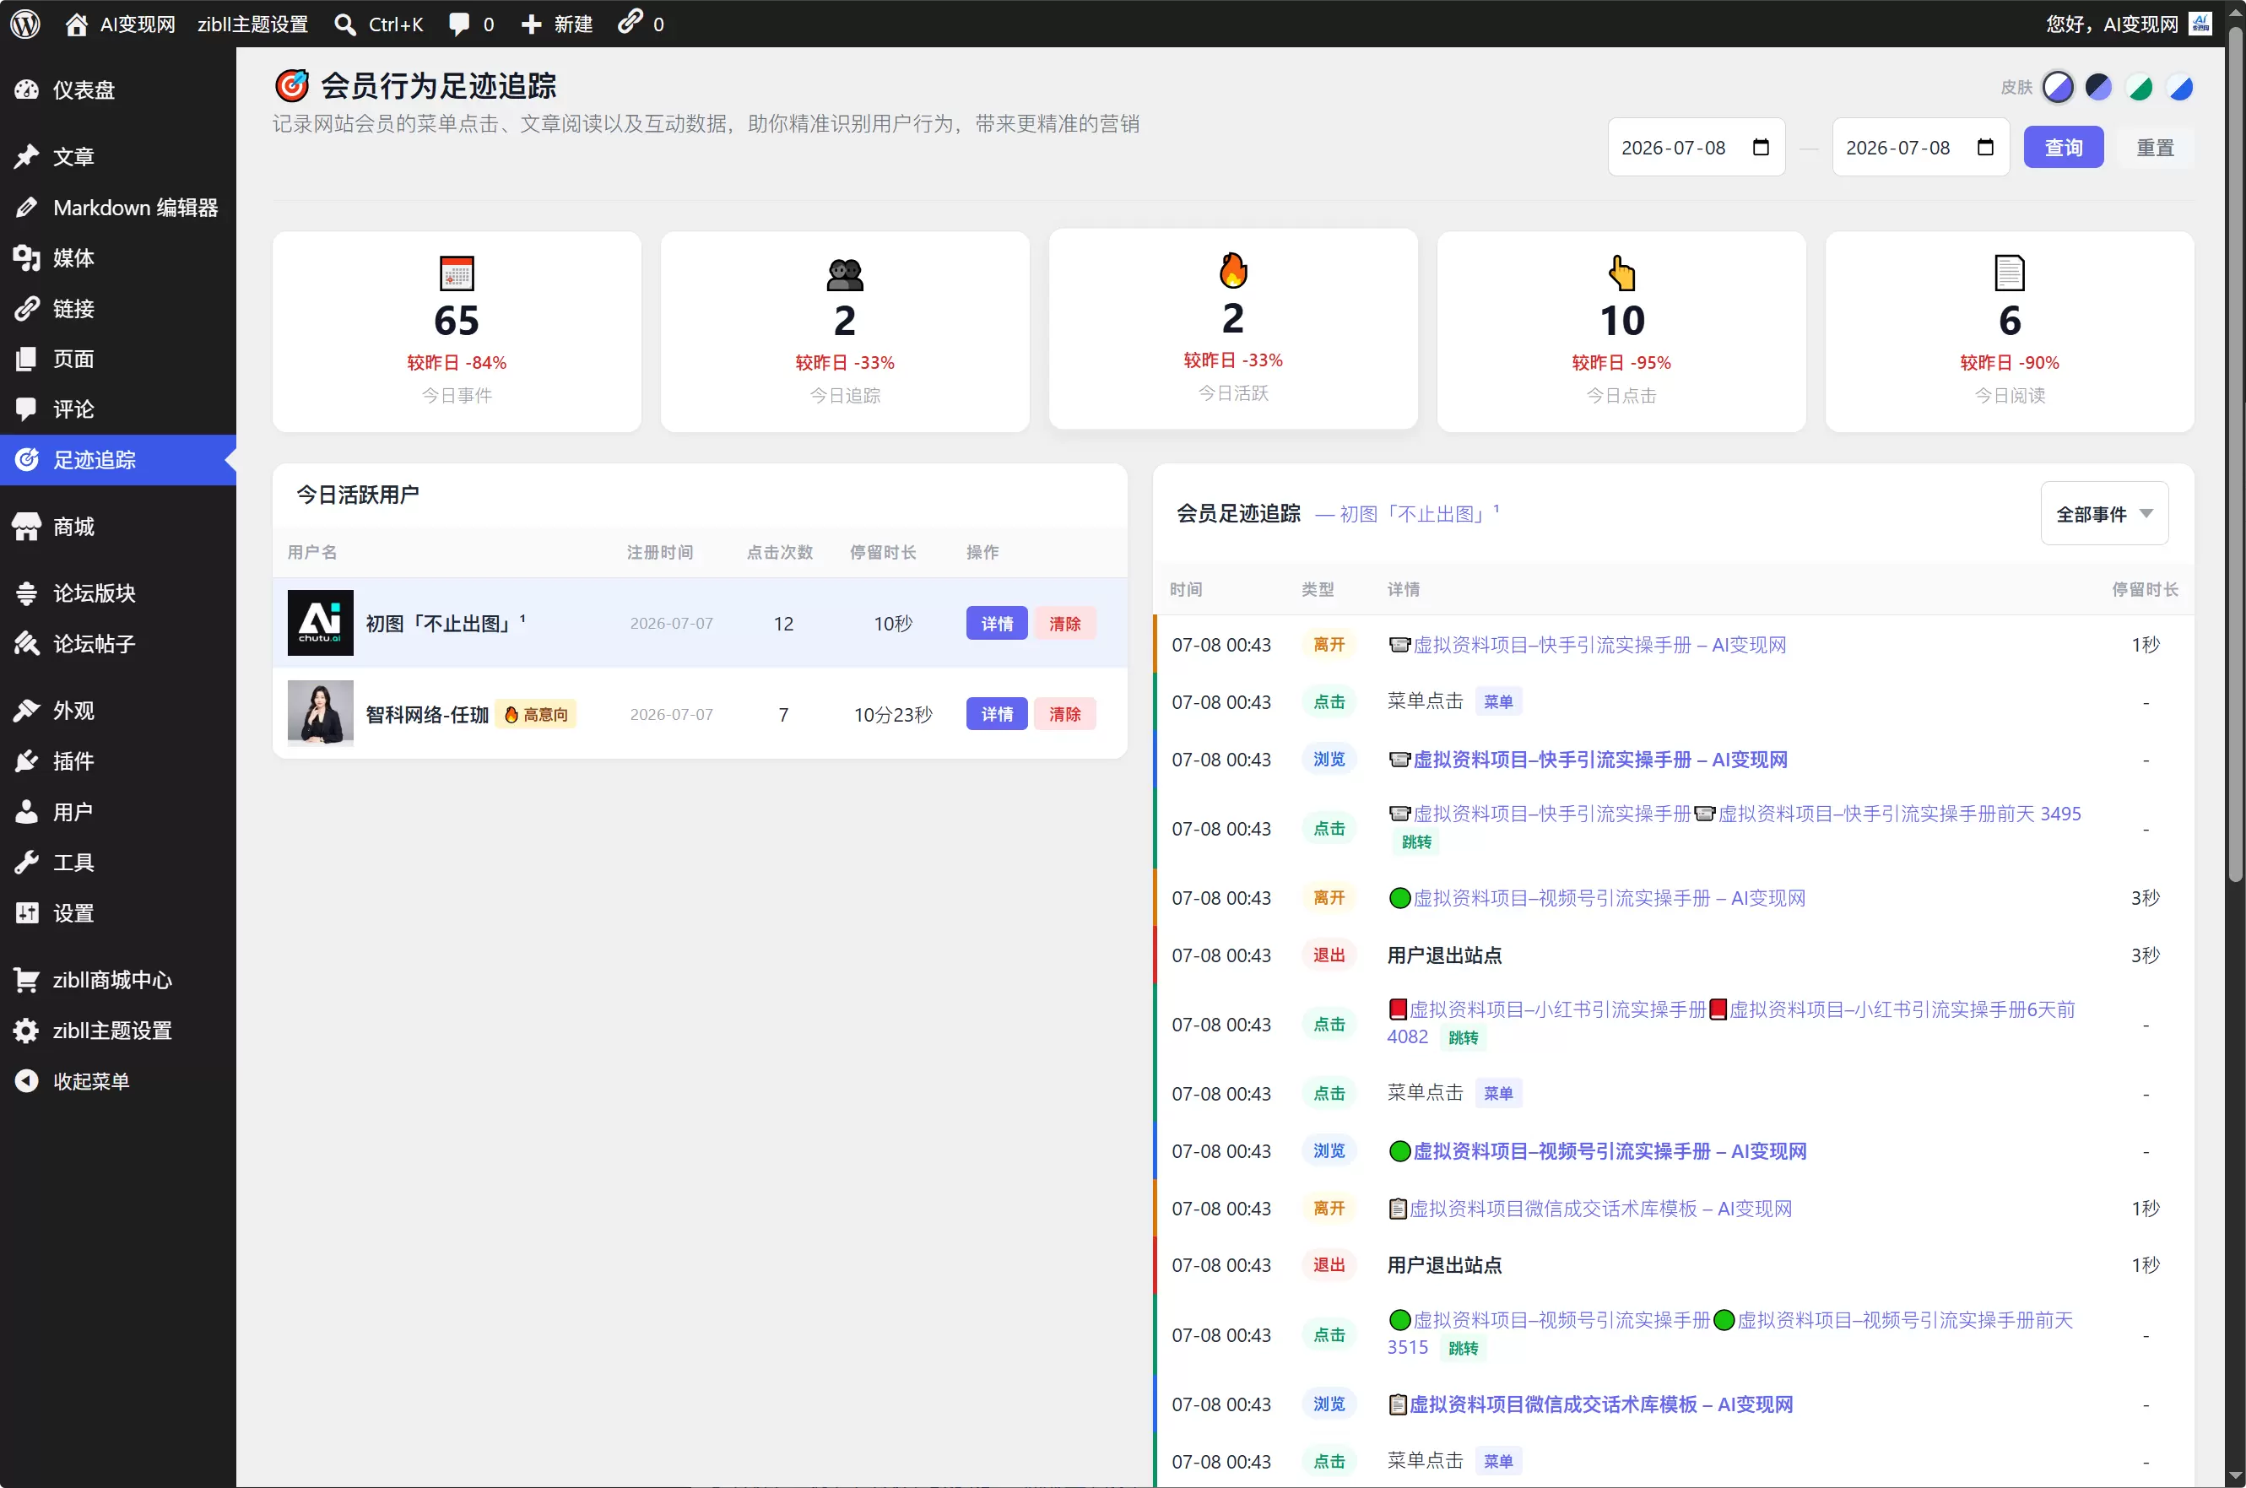Select the first purple skin swatch

[2057, 87]
